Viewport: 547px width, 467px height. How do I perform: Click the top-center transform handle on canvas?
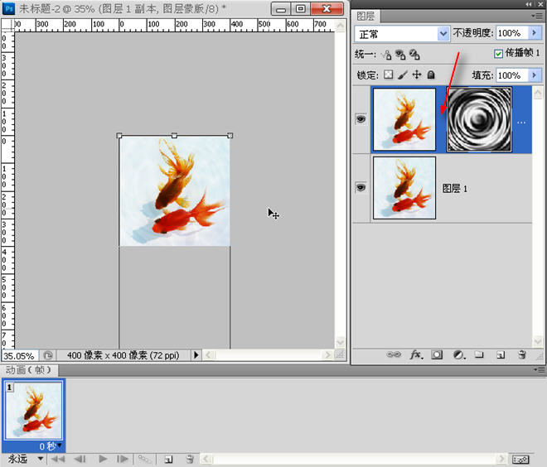pos(174,135)
